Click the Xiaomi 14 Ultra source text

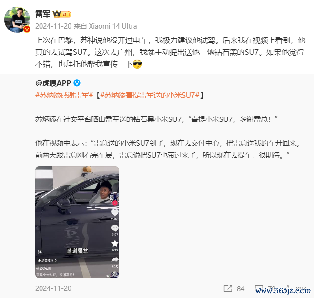[x=113, y=26]
